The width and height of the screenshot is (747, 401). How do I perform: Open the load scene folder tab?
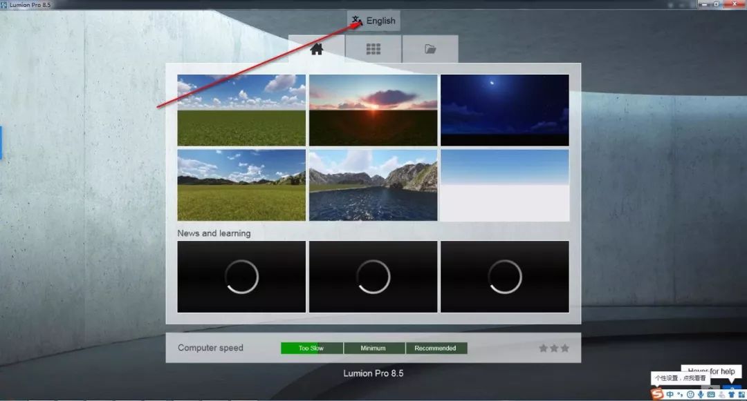[x=430, y=49]
